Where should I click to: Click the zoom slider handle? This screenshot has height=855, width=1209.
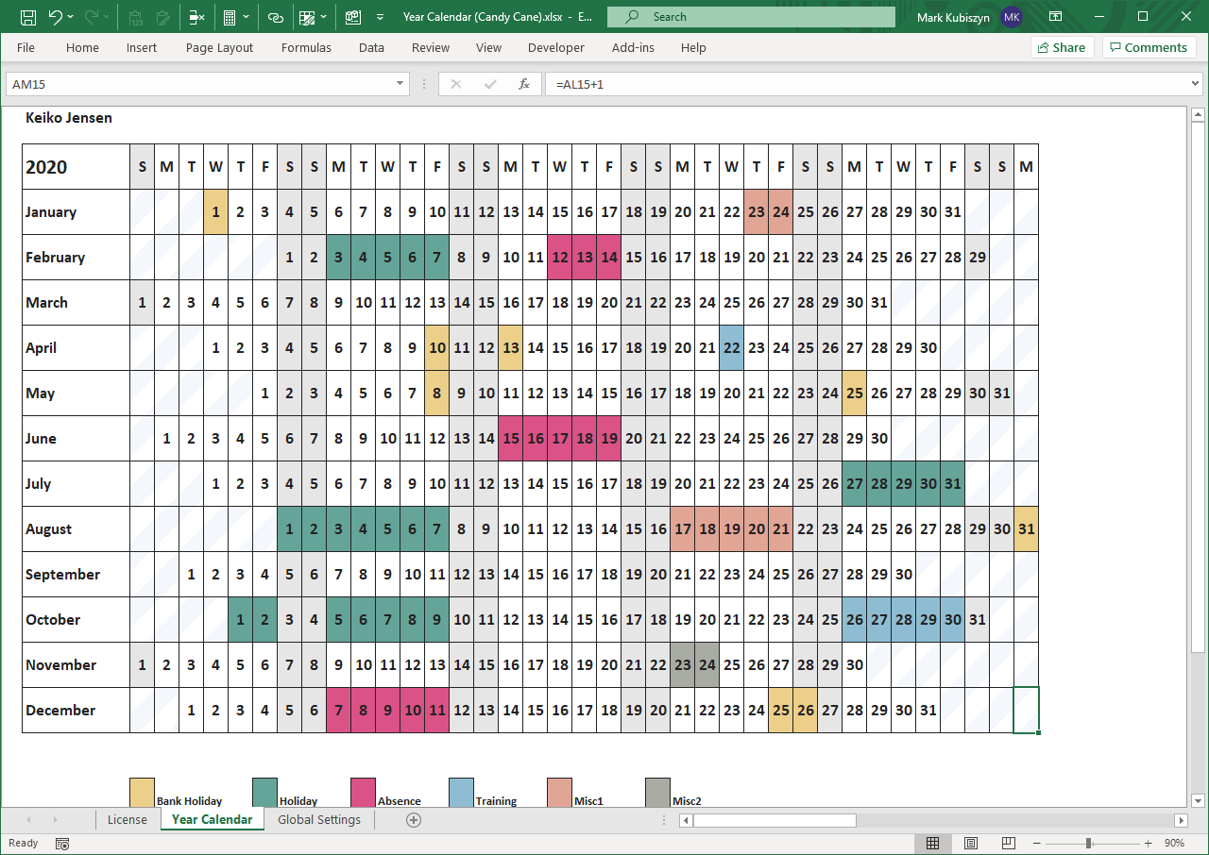click(x=1089, y=843)
